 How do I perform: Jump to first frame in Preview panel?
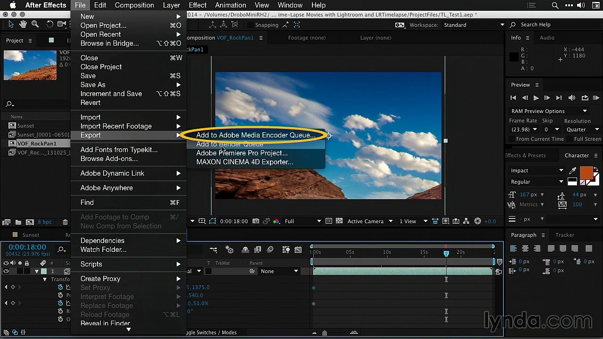click(x=513, y=98)
